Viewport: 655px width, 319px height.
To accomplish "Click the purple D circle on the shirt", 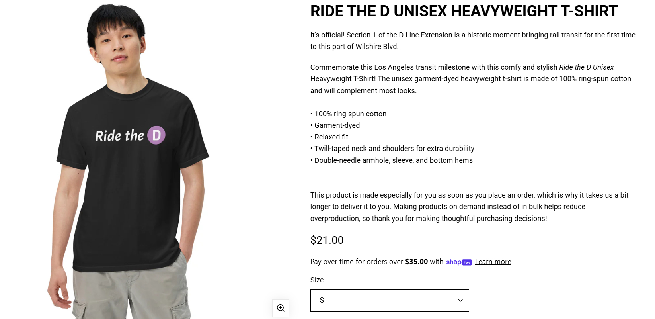I will coord(156,135).
